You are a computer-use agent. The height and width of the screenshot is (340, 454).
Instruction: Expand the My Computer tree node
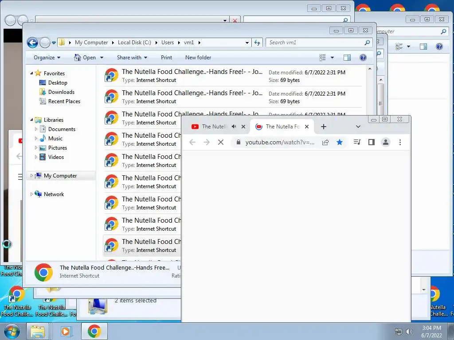[31, 176]
